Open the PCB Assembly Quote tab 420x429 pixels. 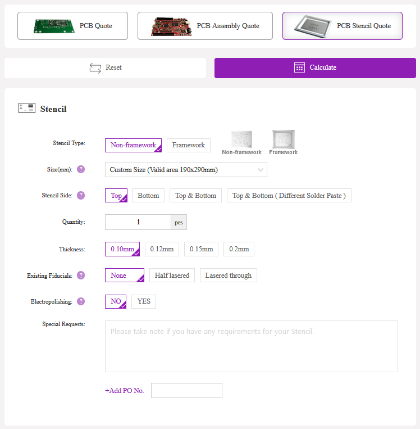point(205,26)
